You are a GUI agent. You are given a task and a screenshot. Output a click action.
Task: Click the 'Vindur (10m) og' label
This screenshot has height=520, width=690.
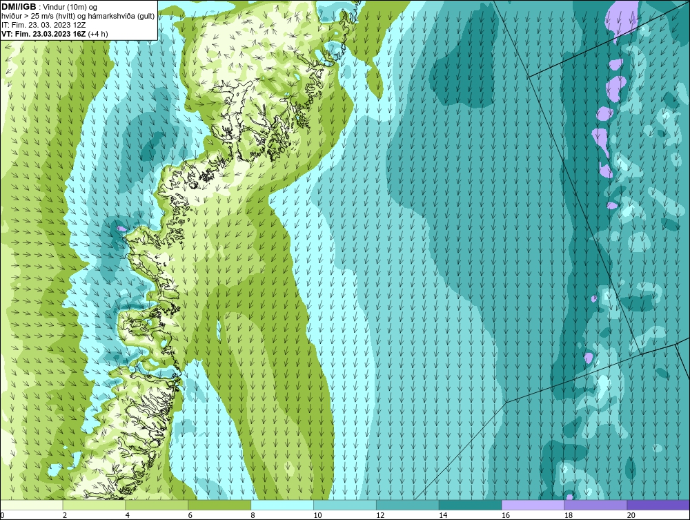[71, 8]
